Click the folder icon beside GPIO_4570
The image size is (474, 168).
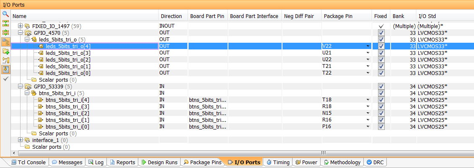click(28, 33)
